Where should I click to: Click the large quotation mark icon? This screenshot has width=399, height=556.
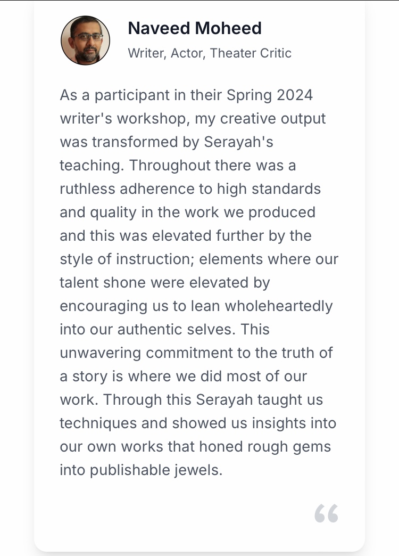(326, 513)
